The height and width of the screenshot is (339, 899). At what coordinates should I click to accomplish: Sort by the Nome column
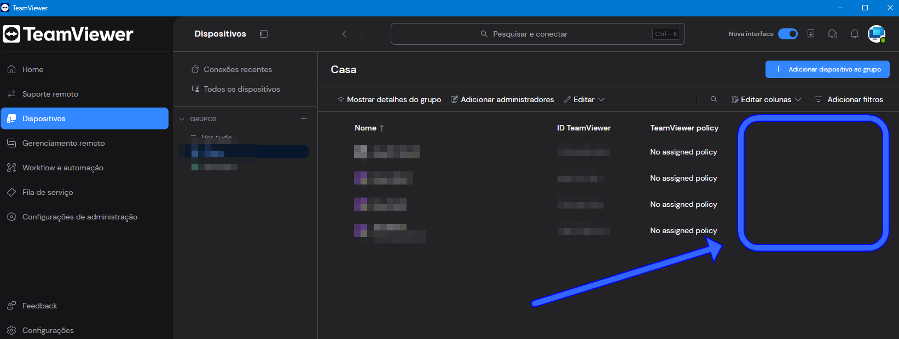(x=369, y=128)
